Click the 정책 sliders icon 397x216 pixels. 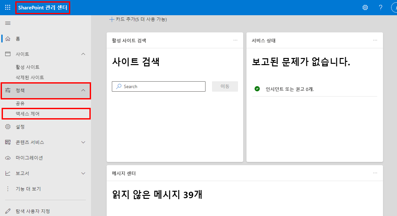[x=8, y=90]
